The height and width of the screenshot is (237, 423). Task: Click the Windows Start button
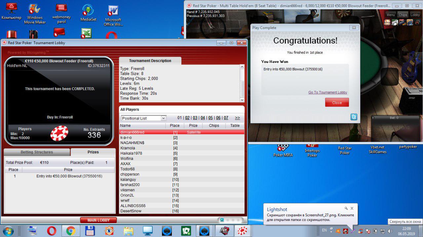(x=8, y=231)
